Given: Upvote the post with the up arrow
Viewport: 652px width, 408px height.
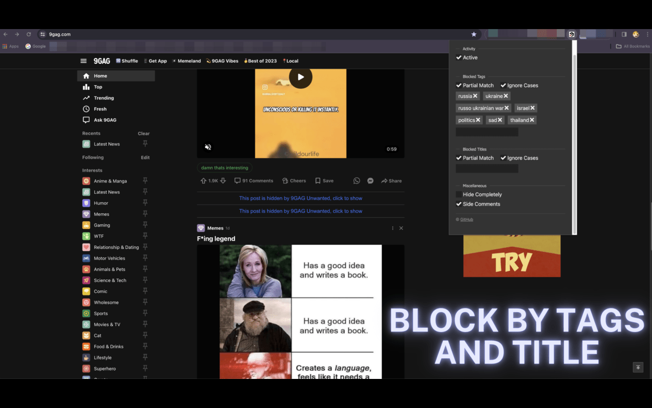Looking at the screenshot, I should coord(204,181).
